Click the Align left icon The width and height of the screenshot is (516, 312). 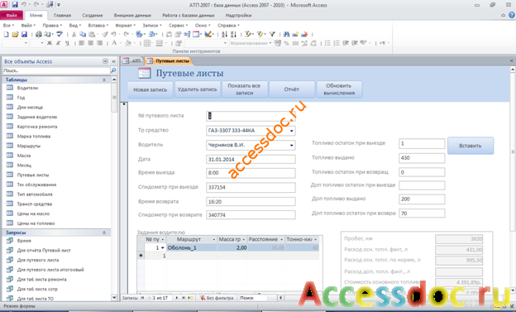(82, 43)
